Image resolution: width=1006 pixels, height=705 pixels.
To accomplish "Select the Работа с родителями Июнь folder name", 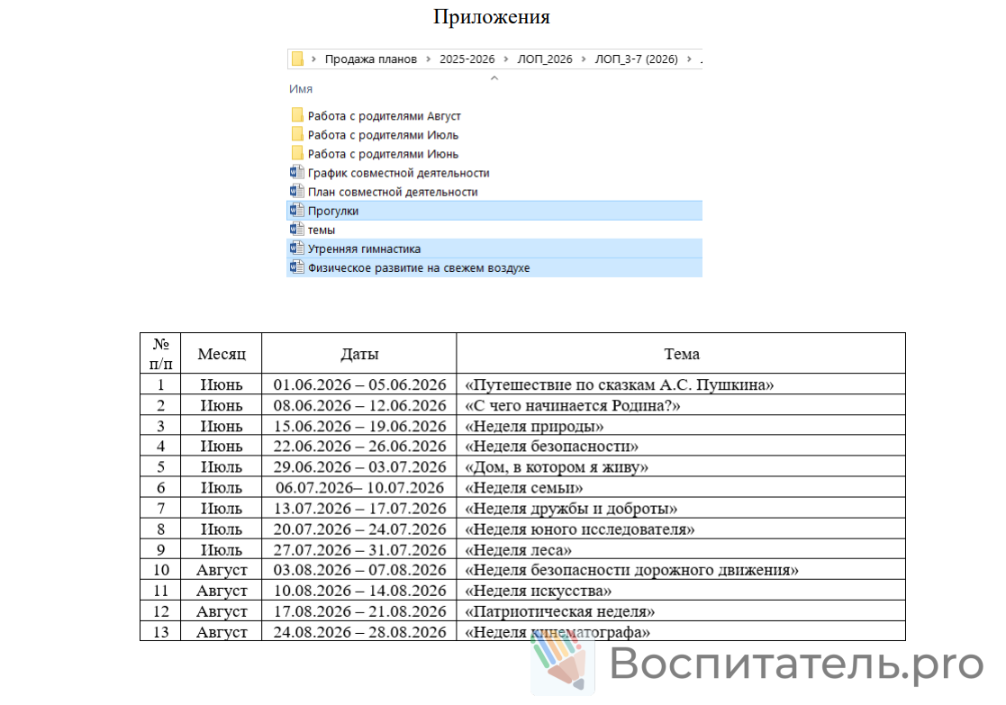I will click(383, 154).
